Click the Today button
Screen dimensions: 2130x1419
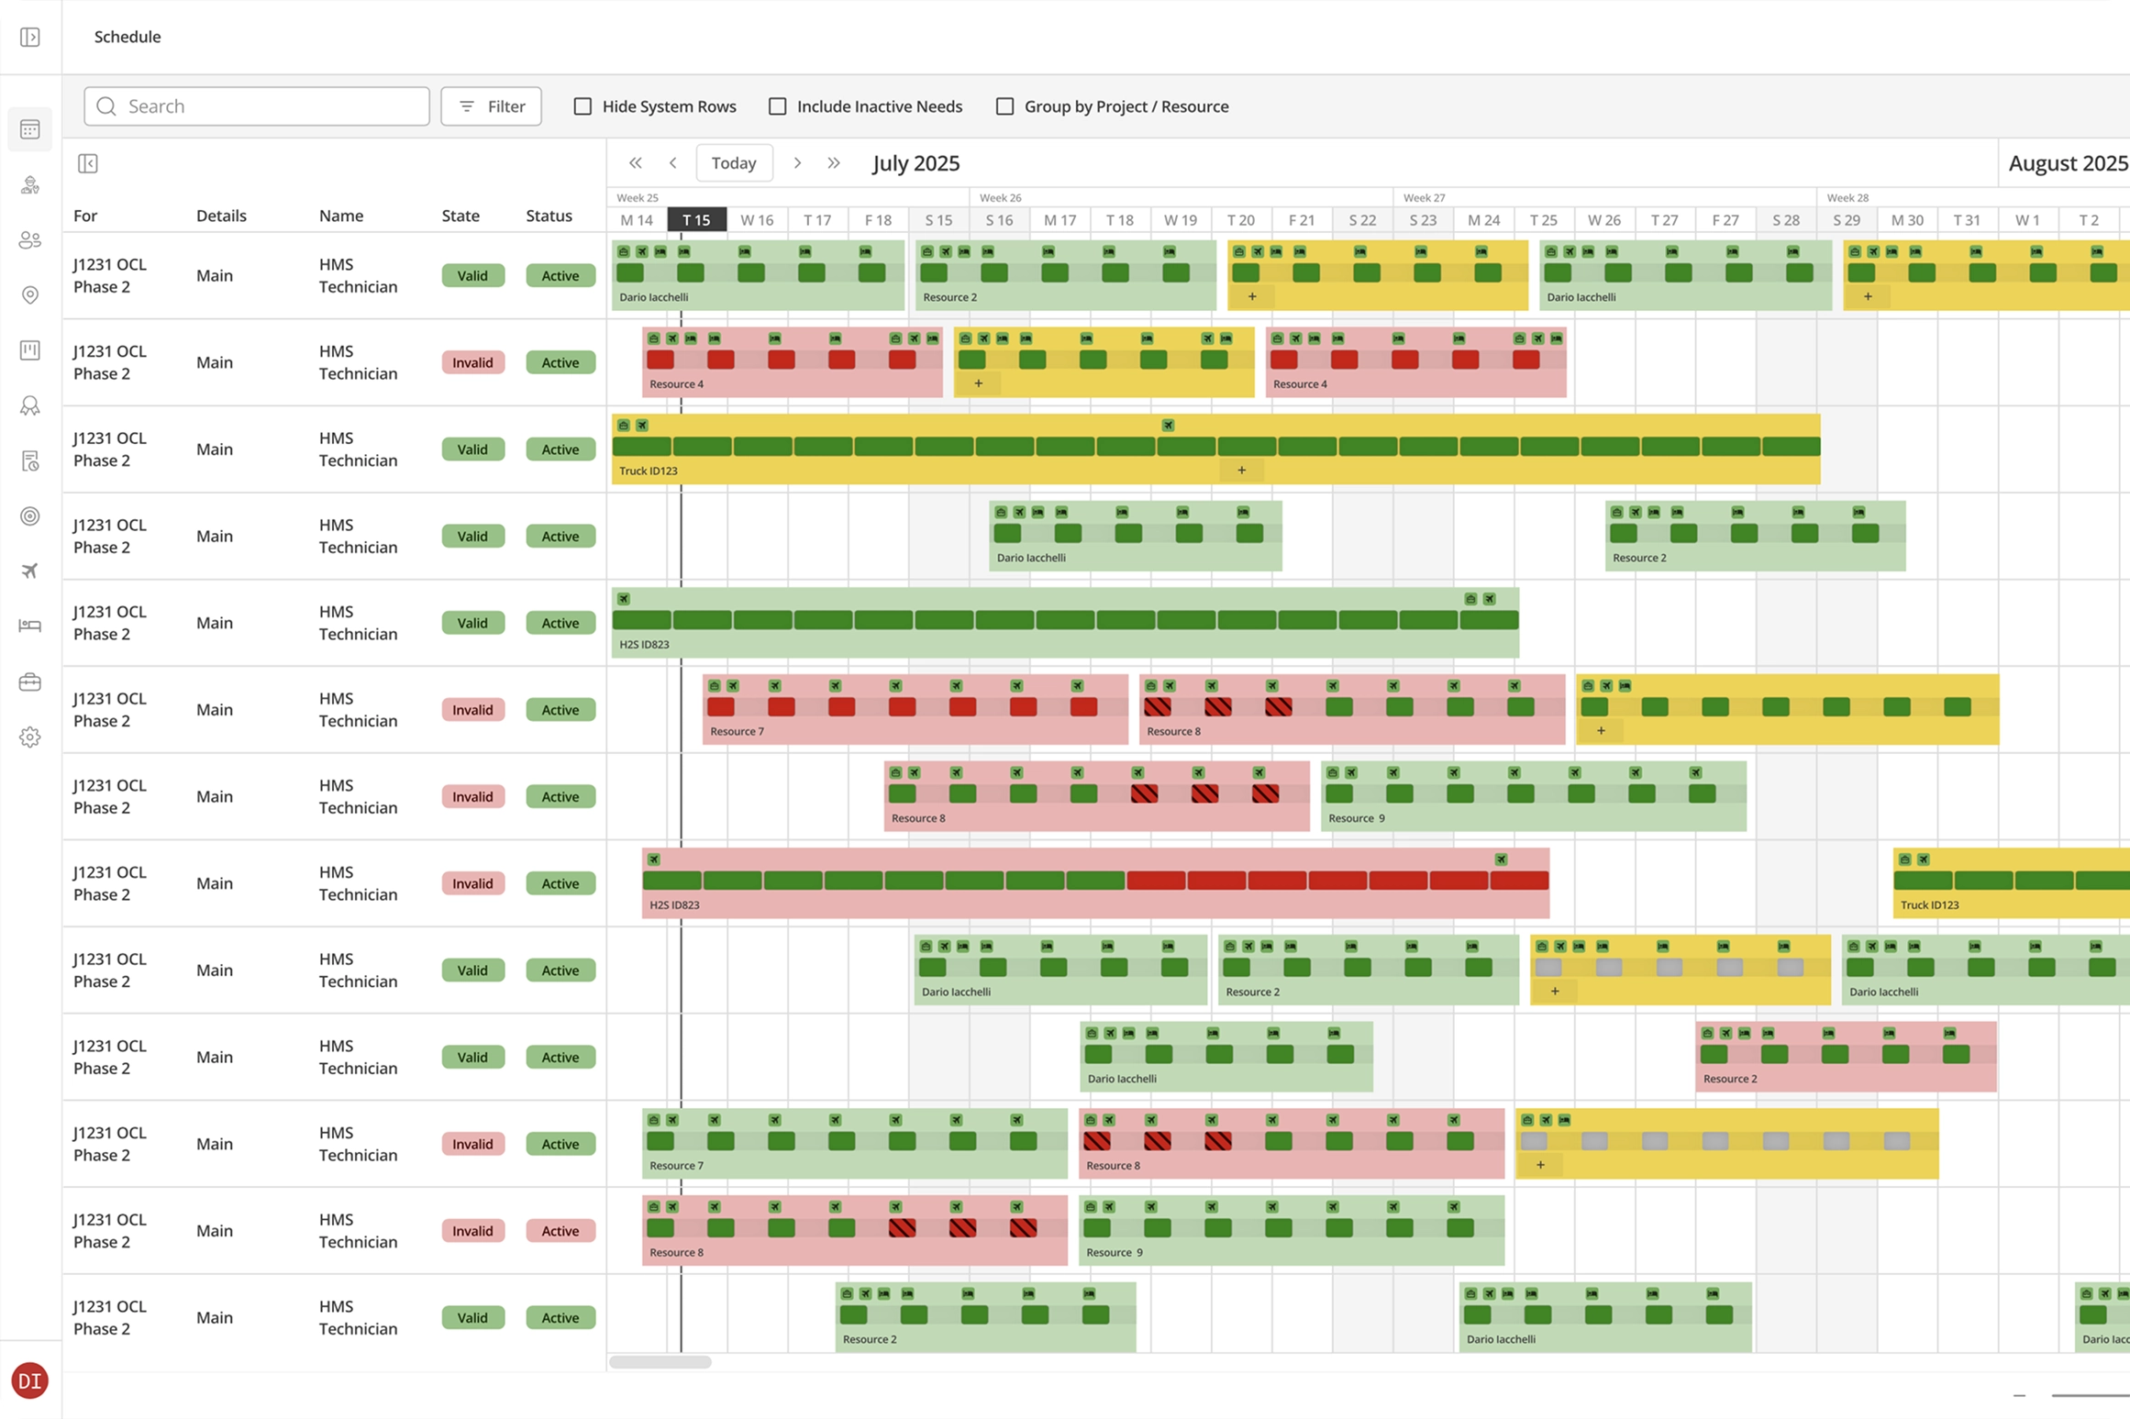pos(734,162)
